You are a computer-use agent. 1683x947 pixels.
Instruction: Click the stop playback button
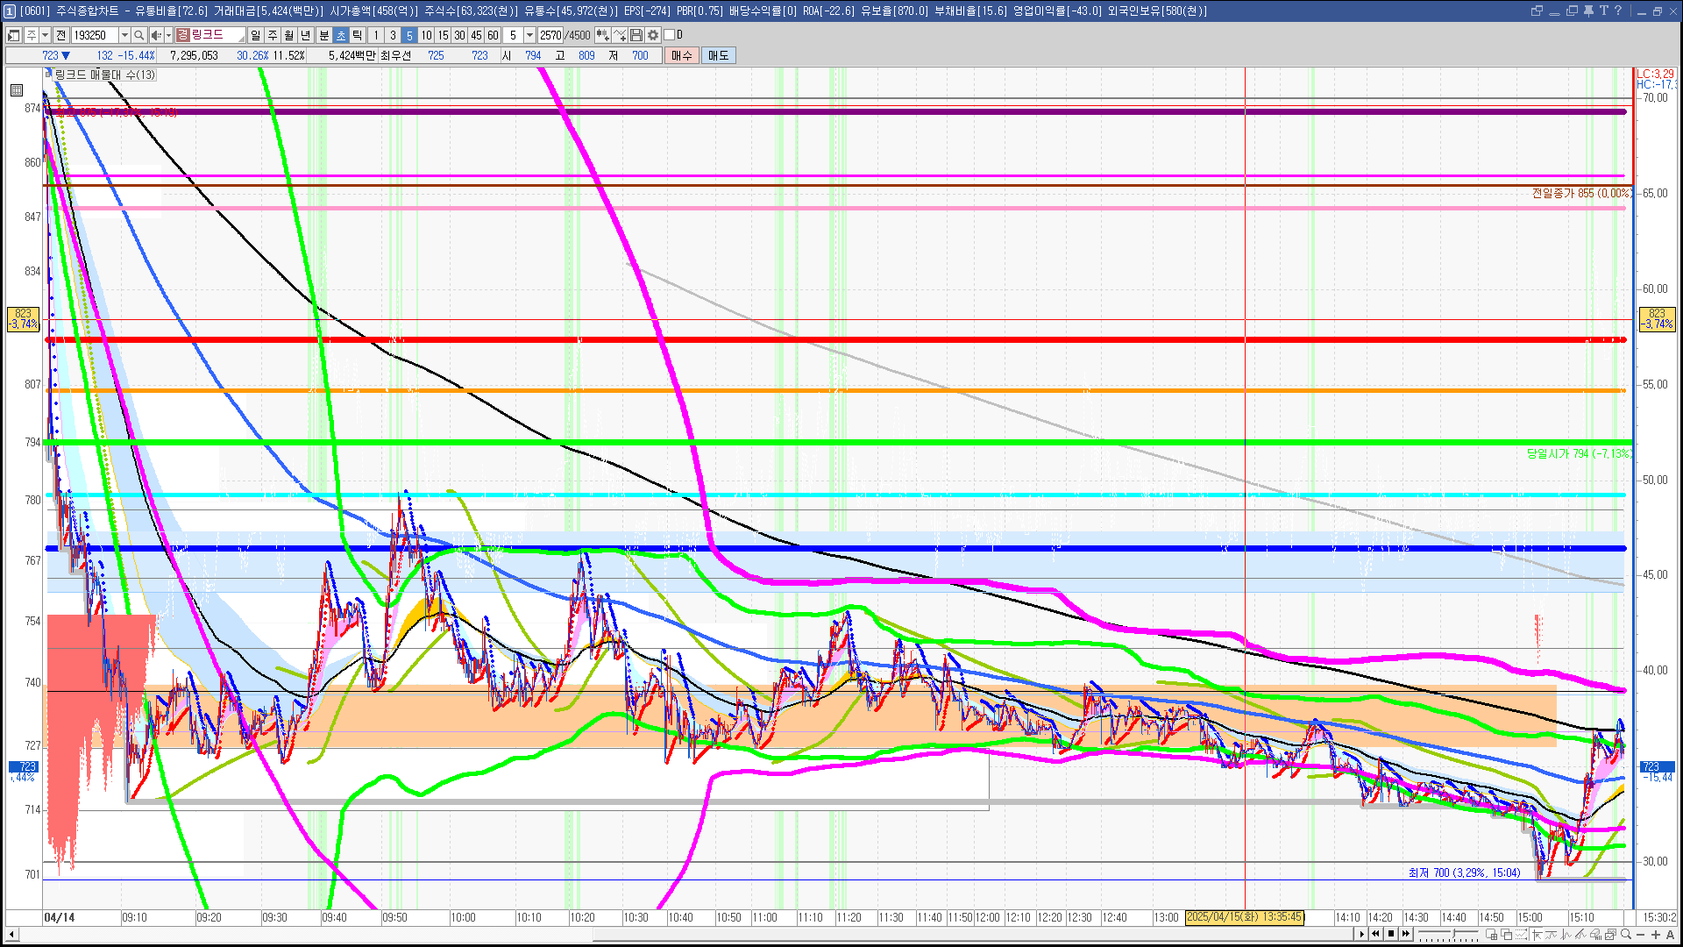pos(1390,934)
